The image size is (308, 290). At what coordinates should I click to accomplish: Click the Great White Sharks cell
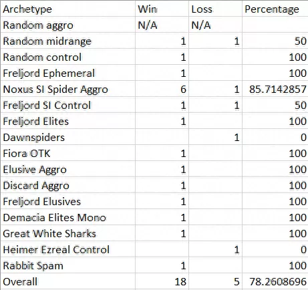(68, 233)
